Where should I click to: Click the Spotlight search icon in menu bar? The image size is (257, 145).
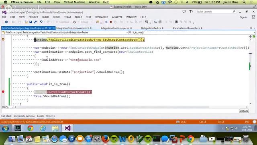tap(244, 2)
